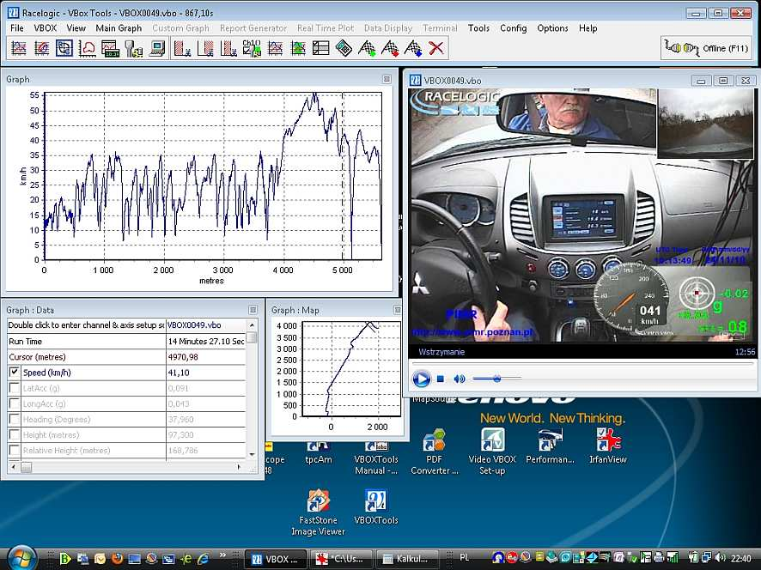Click the red X toolbar icon
Viewport: 761px width, 570px height.
tap(436, 49)
